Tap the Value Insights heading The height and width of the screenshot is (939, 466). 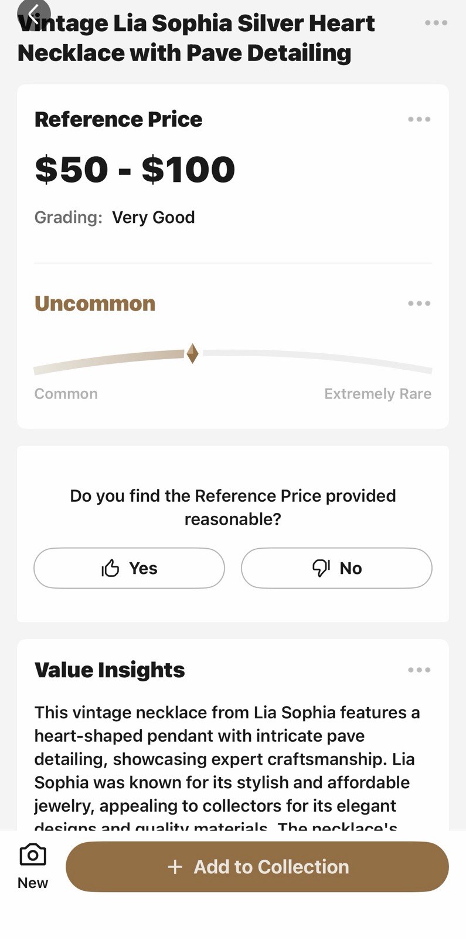(x=110, y=670)
